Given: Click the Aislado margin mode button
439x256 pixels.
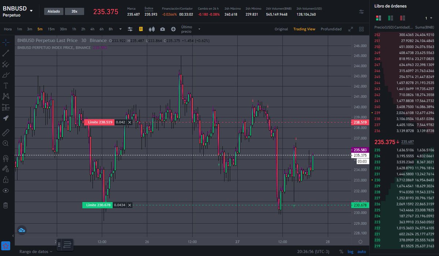Looking at the screenshot, I should [53, 11].
